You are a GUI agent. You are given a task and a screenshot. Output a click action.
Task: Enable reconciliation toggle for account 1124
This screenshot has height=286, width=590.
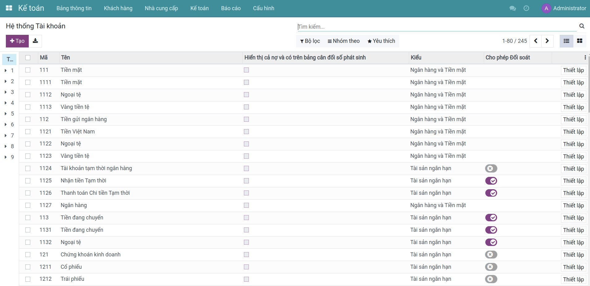pyautogui.click(x=491, y=169)
